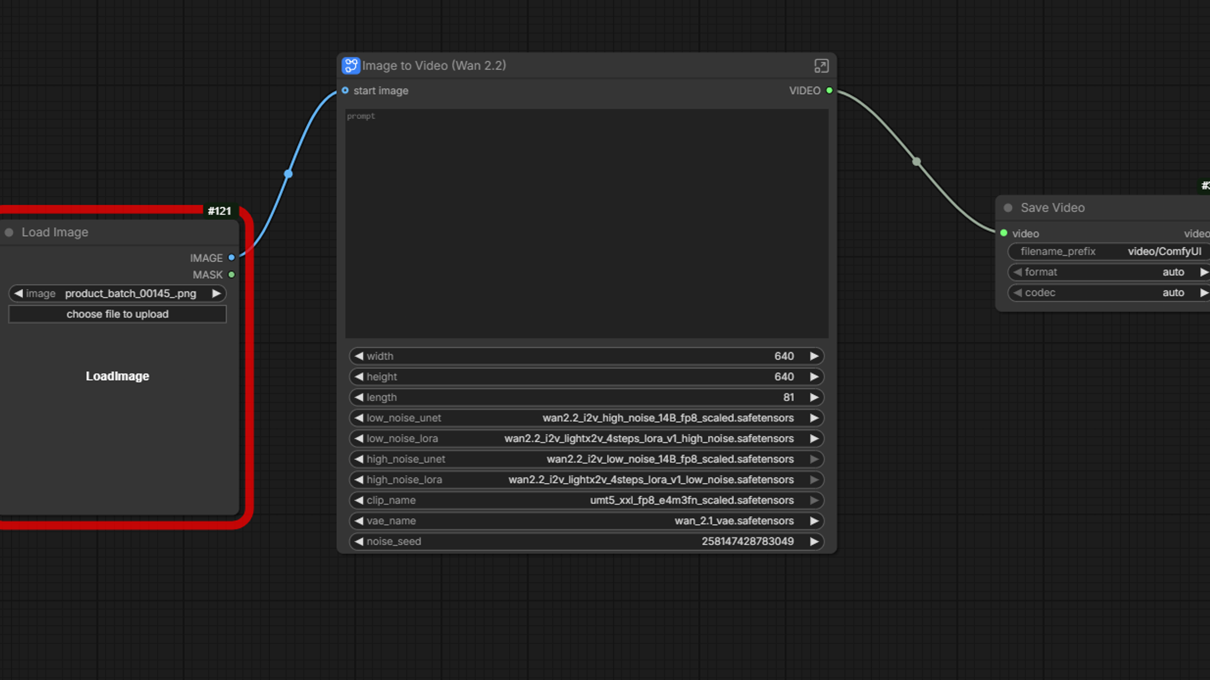Click the reroute dot on the blue image link

click(288, 174)
